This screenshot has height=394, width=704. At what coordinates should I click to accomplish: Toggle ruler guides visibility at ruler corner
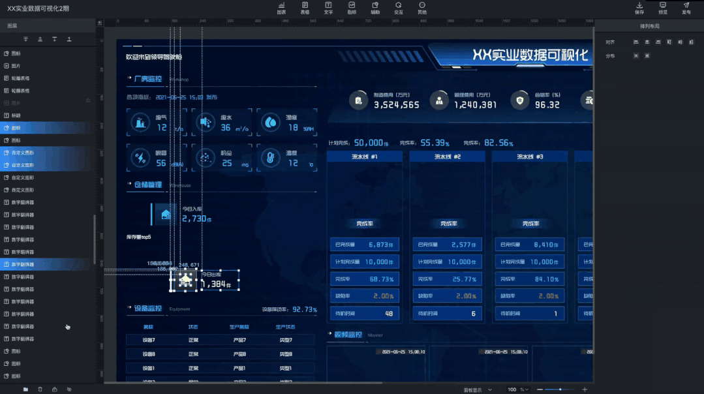[x=109, y=22]
